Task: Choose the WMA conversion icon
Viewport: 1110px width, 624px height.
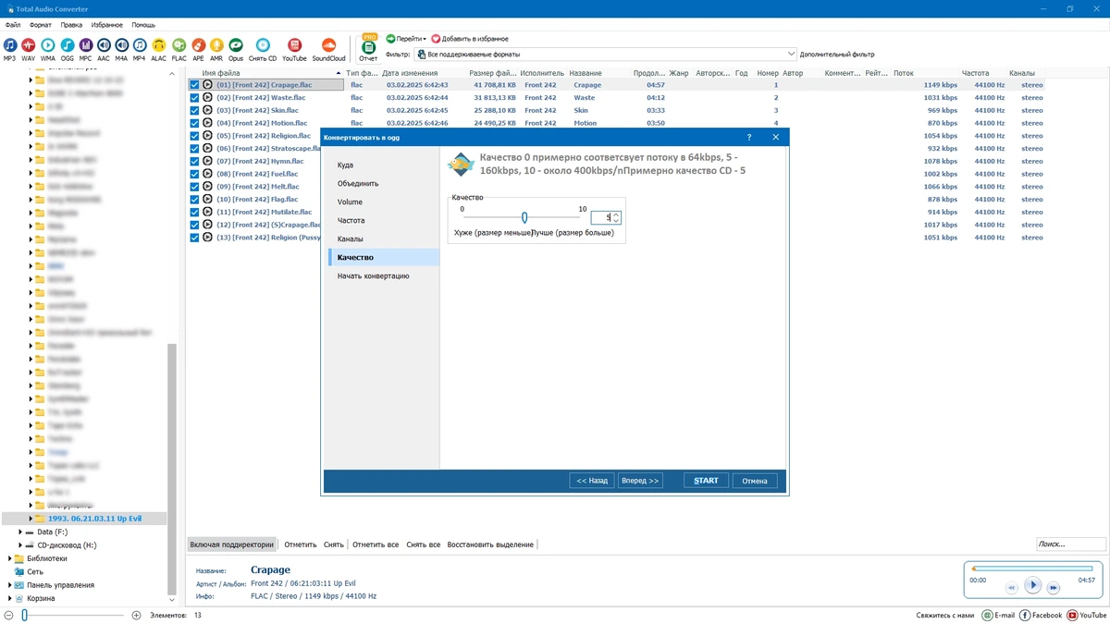Action: tap(48, 45)
